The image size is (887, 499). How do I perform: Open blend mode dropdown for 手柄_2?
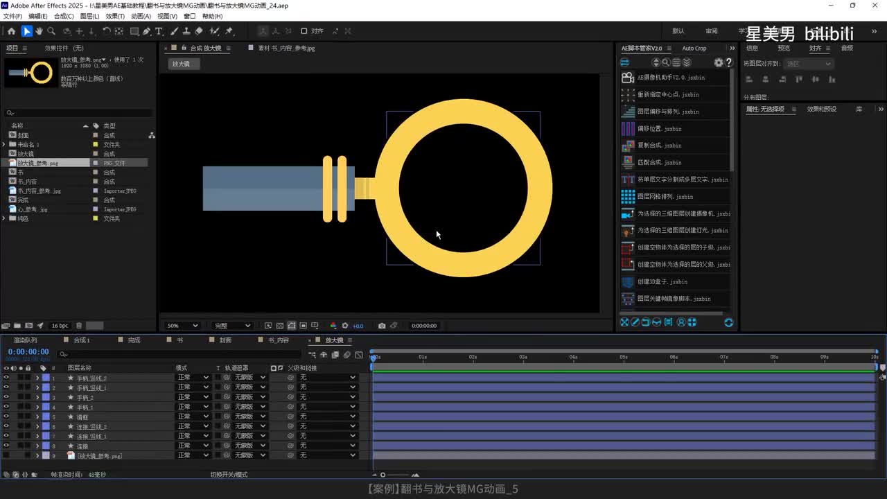tap(193, 397)
